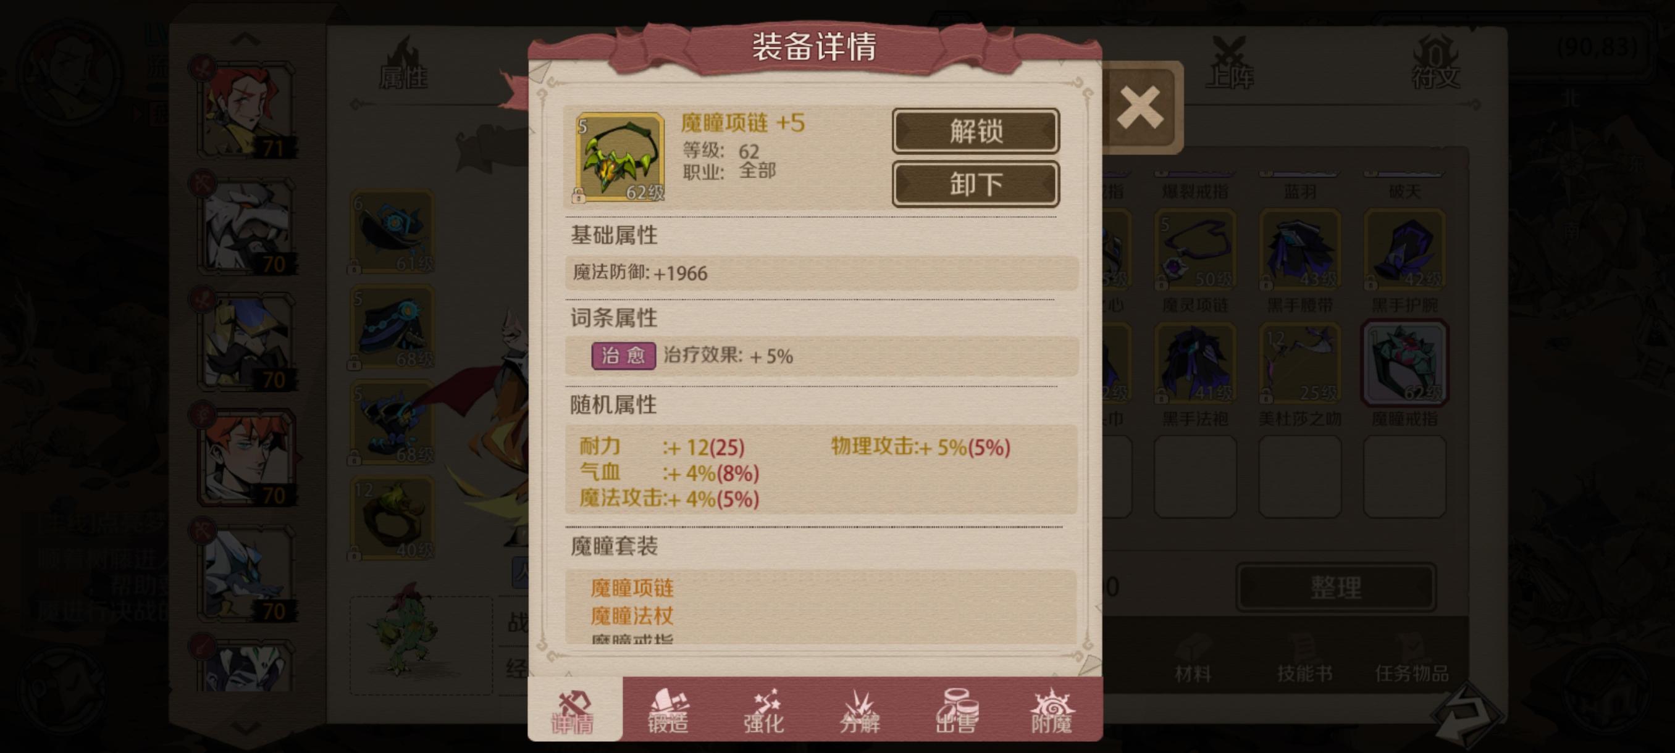1675x753 pixels.
Task: Open the 符文 rune tab
Action: tap(1435, 64)
